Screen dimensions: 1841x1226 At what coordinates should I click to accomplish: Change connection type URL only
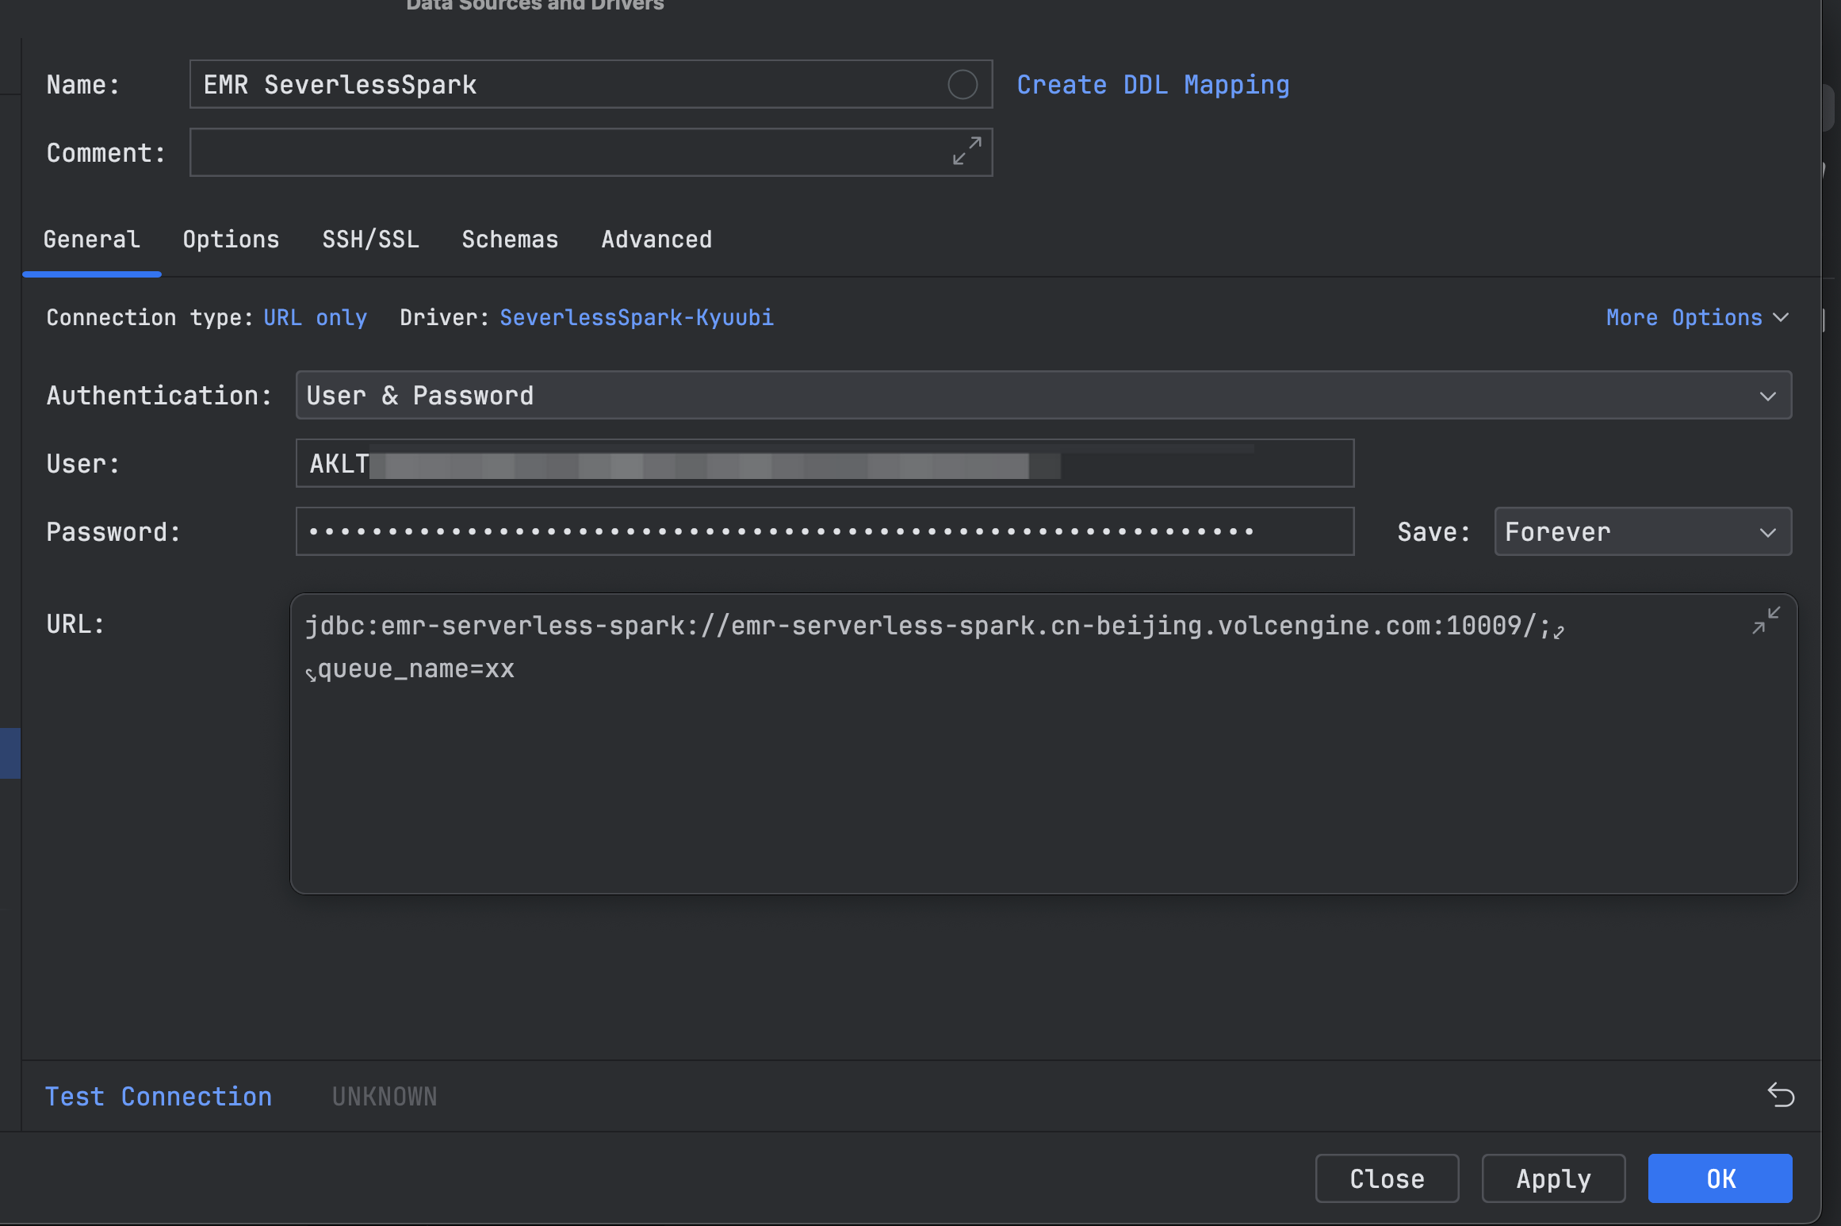[x=315, y=317]
